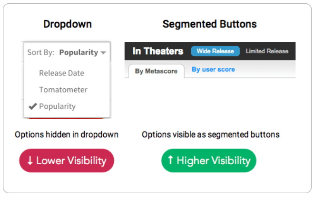
Task: Click the Segmented Buttons column heading
Action: pos(209,24)
